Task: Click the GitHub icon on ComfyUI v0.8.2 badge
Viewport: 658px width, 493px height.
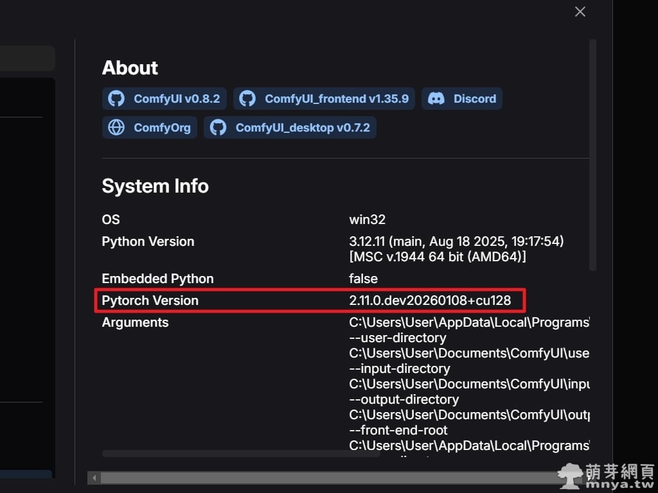Action: click(x=116, y=99)
